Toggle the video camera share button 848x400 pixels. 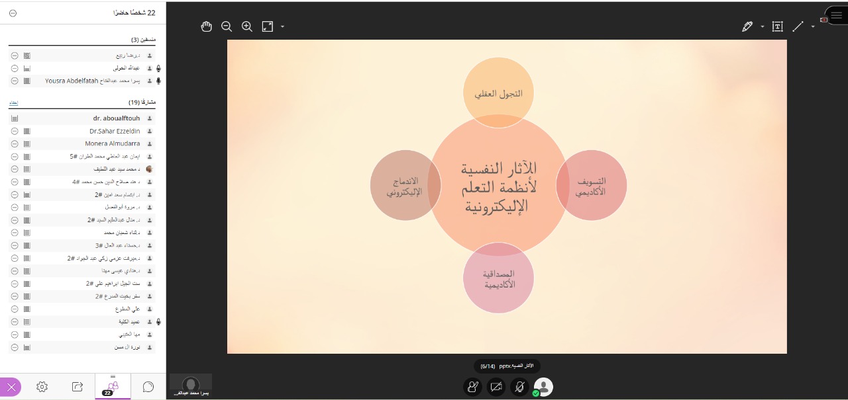pos(496,387)
